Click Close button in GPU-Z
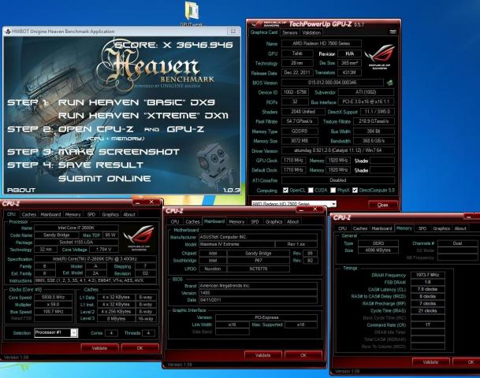The image size is (480, 378). (x=382, y=205)
